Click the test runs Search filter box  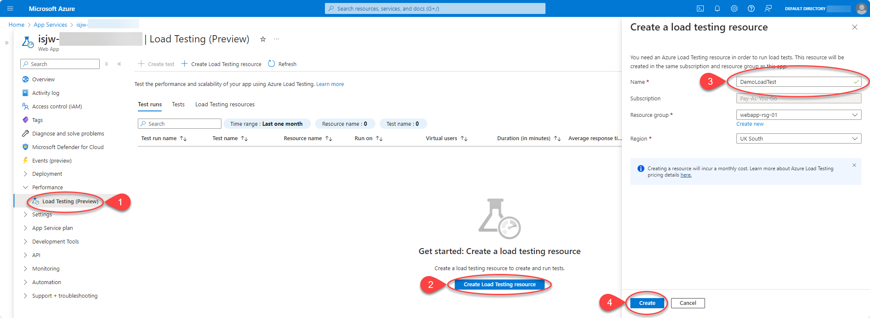(x=179, y=124)
